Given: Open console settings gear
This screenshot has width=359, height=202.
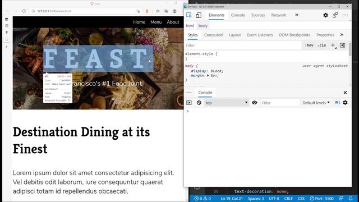Looking at the screenshot, I should (x=346, y=103).
